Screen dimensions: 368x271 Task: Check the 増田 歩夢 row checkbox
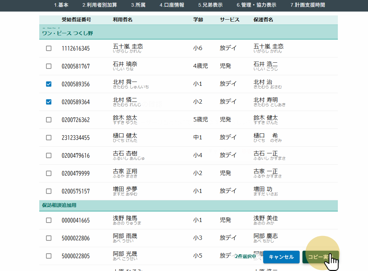pos(49,191)
